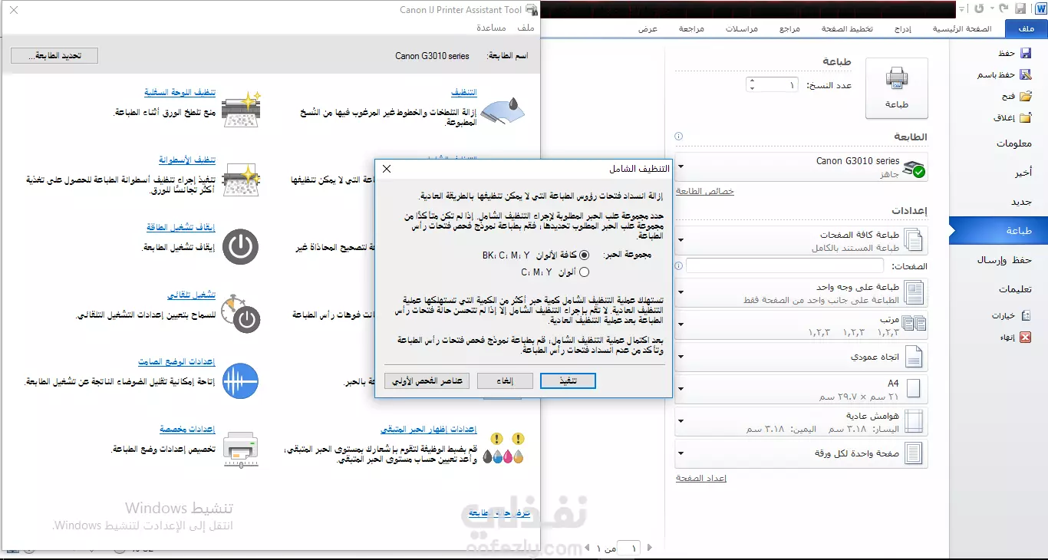The width and height of the screenshot is (1048, 560).
Task: Click 'تشغيل تلقائي' link in Canon tool
Action: tap(192, 295)
